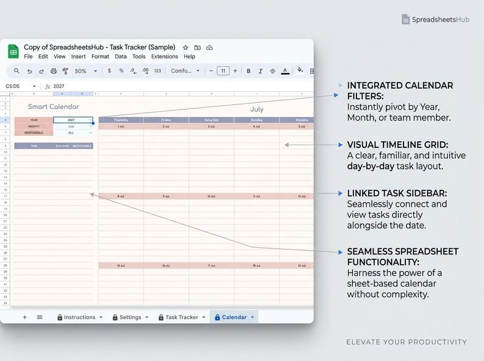The width and height of the screenshot is (484, 361).
Task: Open the Data menu
Action: [121, 57]
